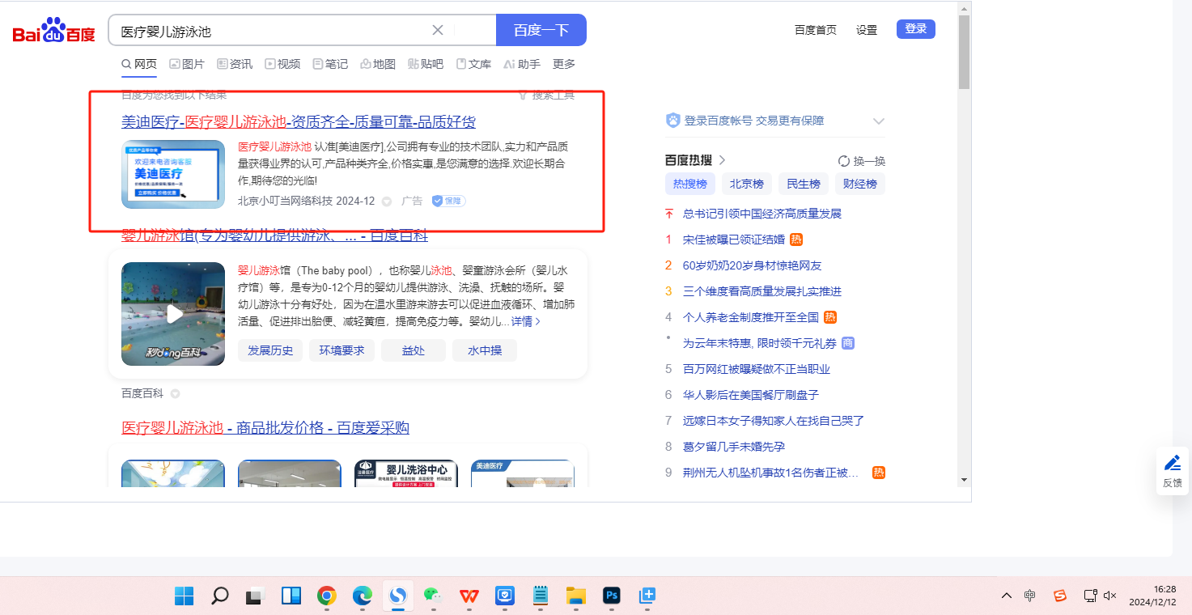This screenshot has width=1192, height=615.
Task: Expand the 登录百度帐号 banner chevron
Action: point(879,121)
